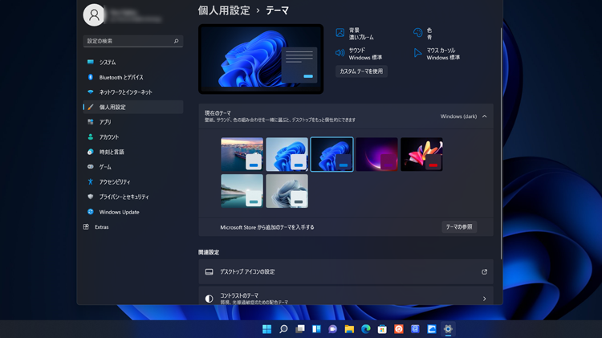Screen dimensions: 602x338
Task: Open the システム settings category
Action: click(x=132, y=63)
